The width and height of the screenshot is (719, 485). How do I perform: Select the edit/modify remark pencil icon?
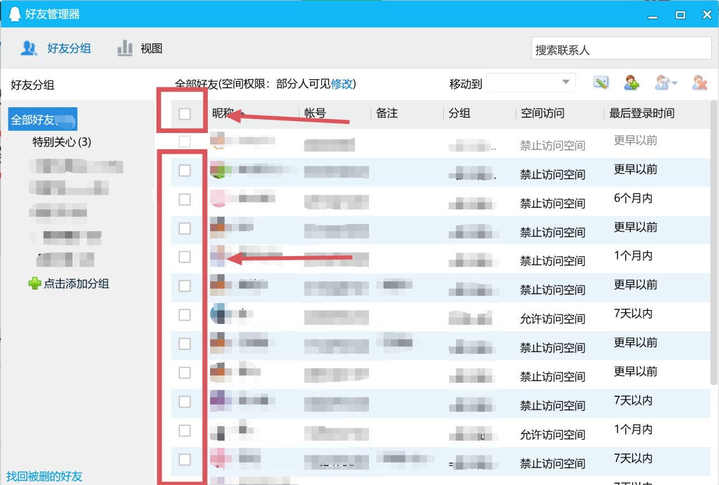(600, 82)
